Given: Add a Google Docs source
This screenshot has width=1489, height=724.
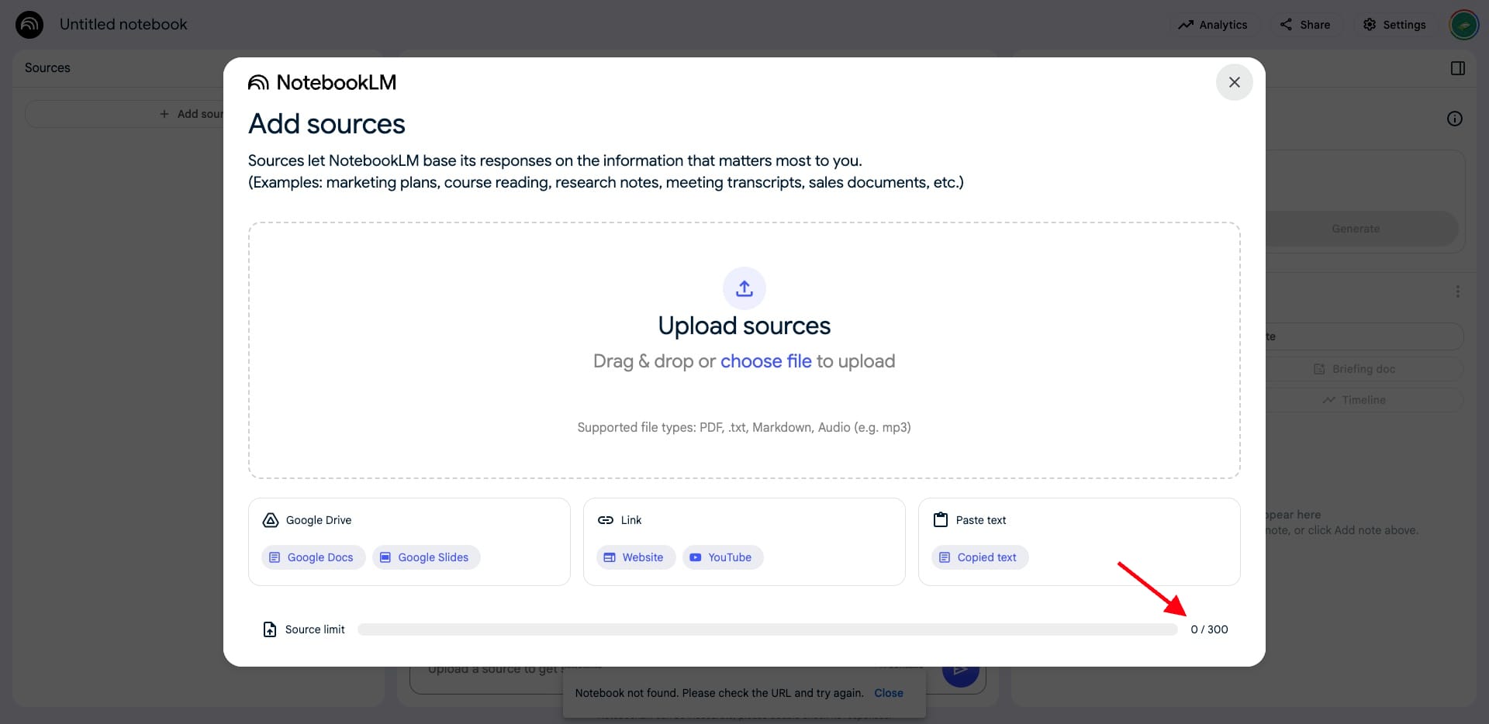Looking at the screenshot, I should [x=313, y=557].
